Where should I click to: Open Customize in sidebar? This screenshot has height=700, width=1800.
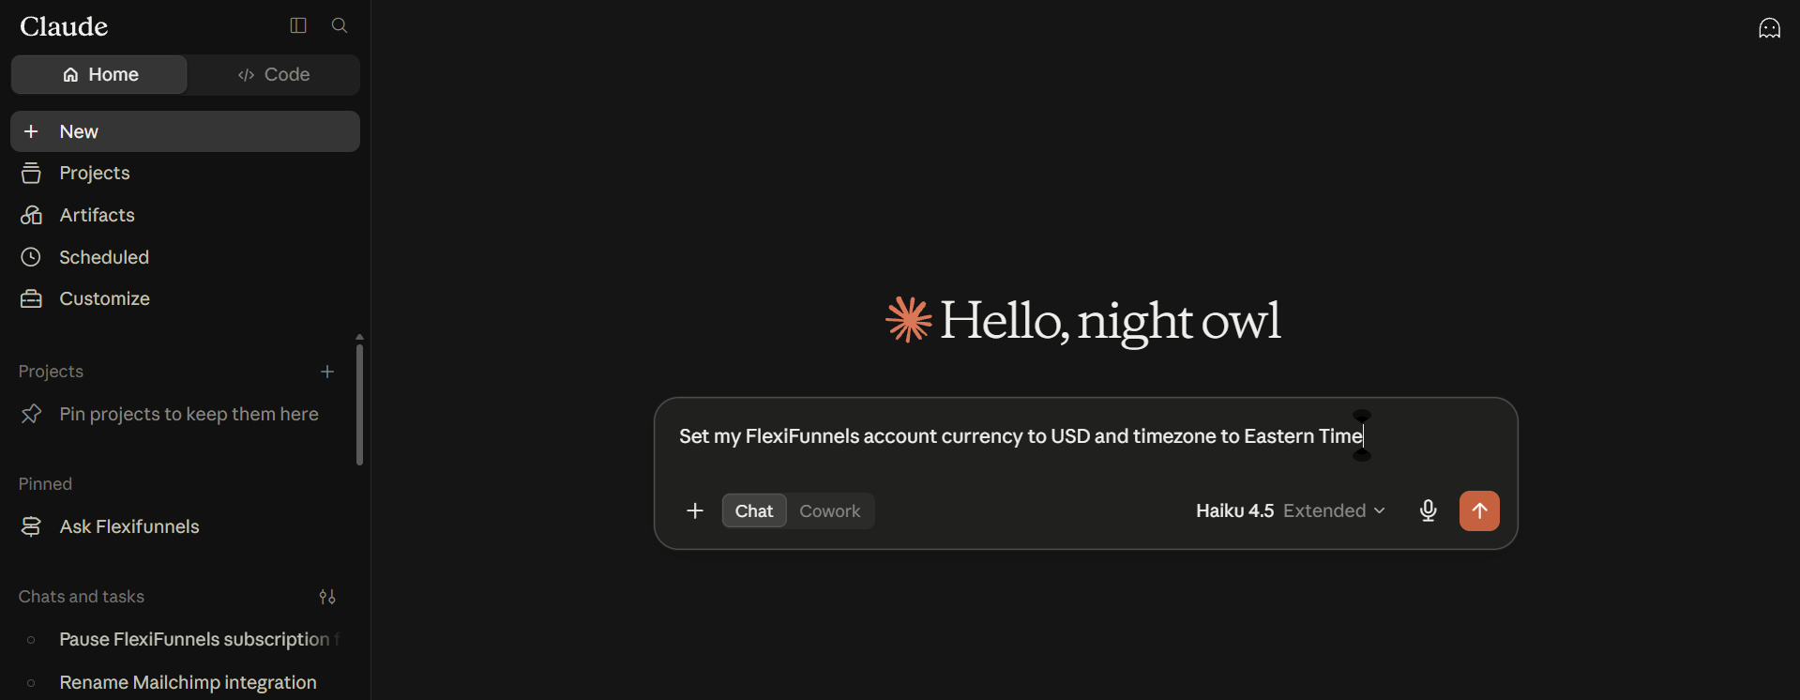(185, 298)
